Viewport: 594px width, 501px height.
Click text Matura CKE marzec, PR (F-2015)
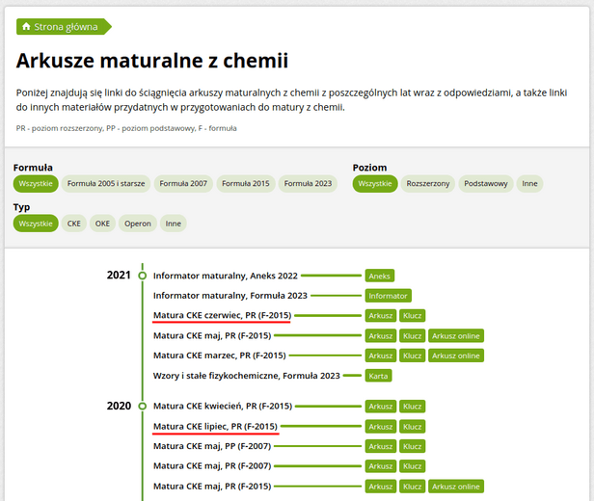(x=219, y=356)
